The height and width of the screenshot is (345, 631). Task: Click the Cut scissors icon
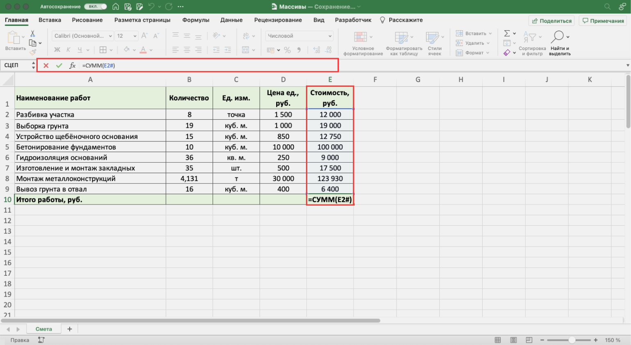coord(33,34)
